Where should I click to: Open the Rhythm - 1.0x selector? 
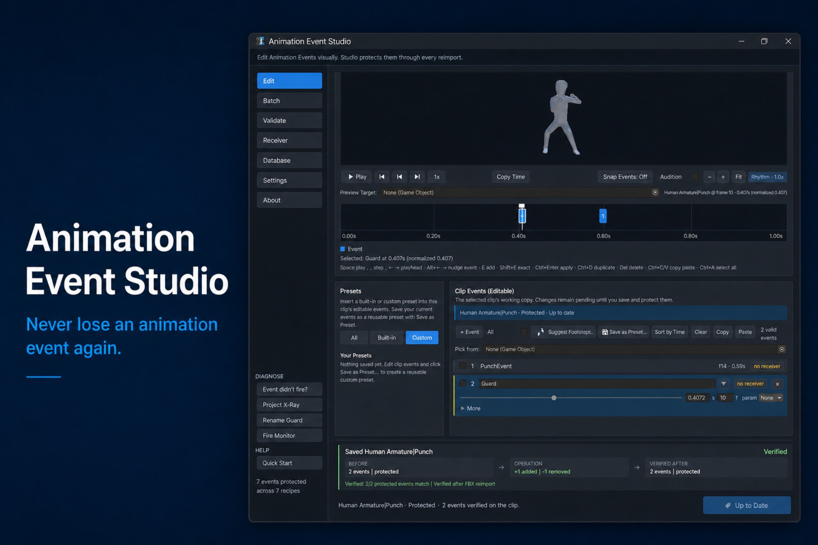click(x=767, y=177)
